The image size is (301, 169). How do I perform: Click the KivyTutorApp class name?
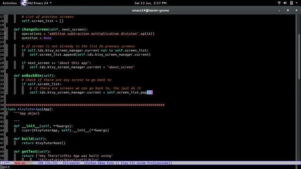[x=30, y=109]
